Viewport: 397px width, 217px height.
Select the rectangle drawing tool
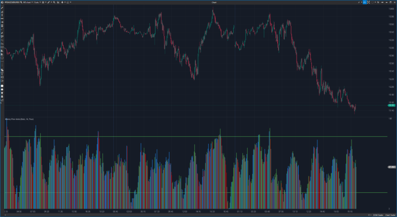coord(3,47)
